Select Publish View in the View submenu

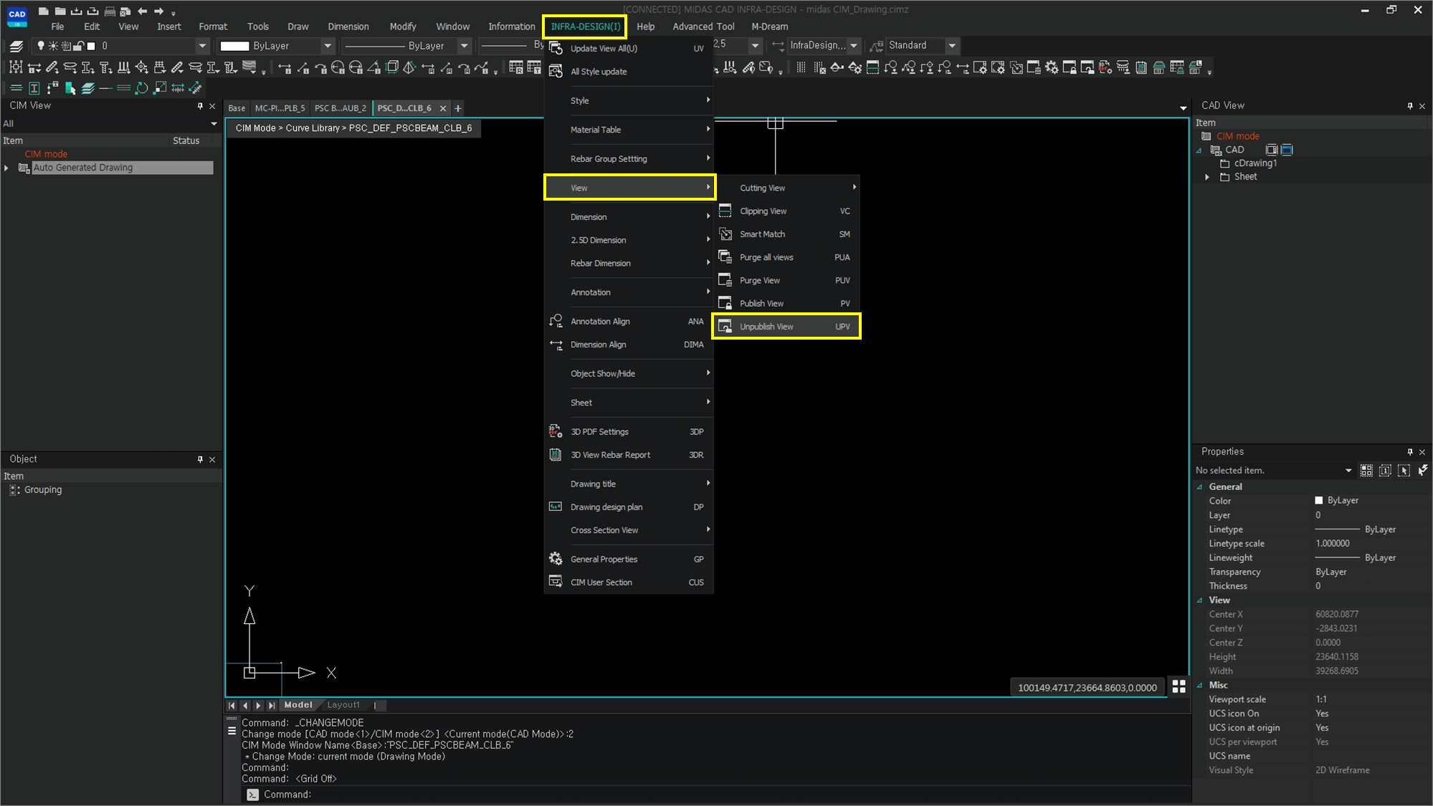point(786,303)
